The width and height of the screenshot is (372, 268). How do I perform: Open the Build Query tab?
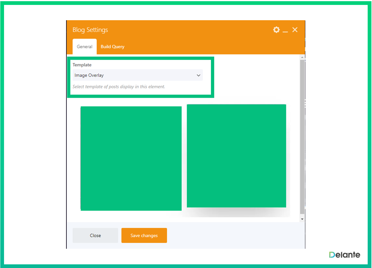coord(112,47)
